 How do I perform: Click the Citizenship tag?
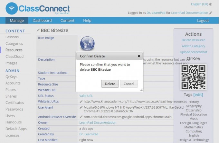coord(194,110)
